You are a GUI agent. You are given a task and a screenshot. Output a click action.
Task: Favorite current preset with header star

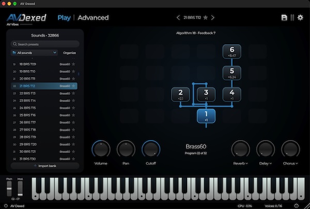tap(206, 18)
